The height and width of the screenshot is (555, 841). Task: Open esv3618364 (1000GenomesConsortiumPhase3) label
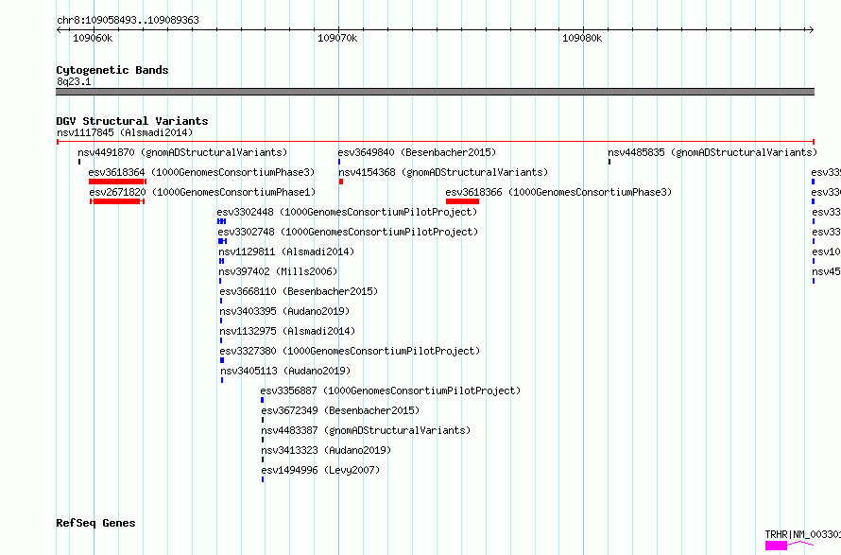click(201, 172)
